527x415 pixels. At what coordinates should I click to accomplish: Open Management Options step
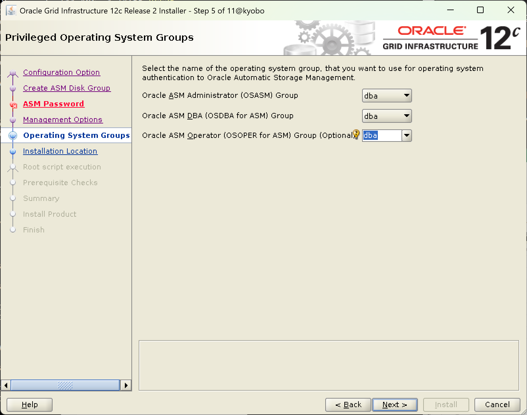click(63, 120)
